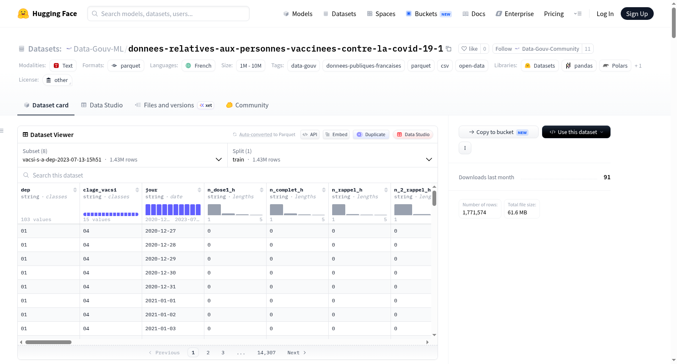Click the pandas library tag
This screenshot has width=677, height=364.
(x=579, y=66)
